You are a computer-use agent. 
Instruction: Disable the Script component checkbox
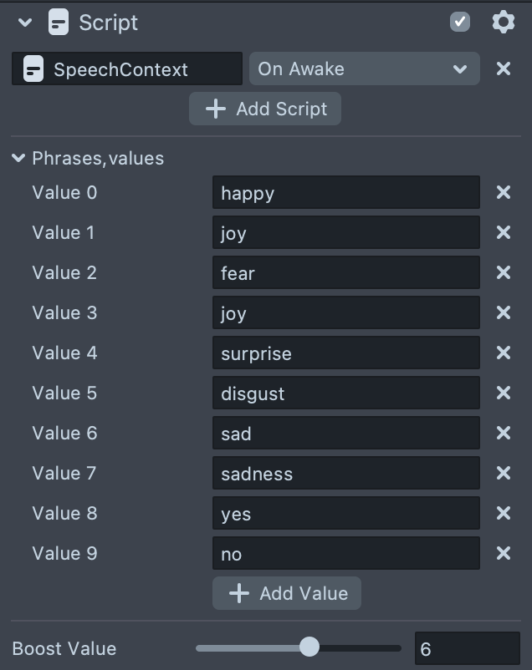(460, 23)
